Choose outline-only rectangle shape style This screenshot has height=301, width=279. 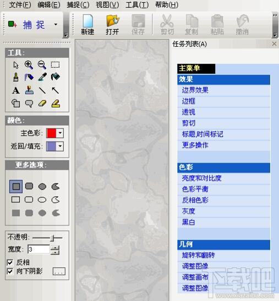16,200
